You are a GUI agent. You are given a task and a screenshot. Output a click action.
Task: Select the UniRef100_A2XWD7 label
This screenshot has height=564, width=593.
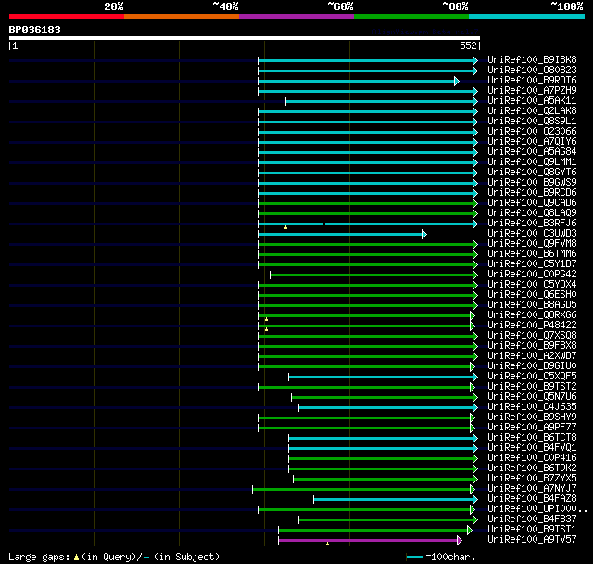[532, 356]
